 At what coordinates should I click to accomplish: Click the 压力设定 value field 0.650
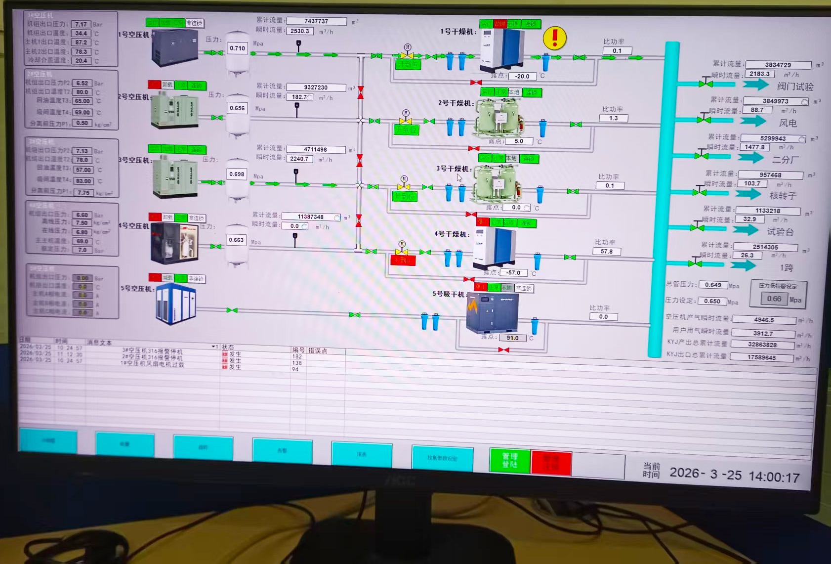[x=712, y=301]
